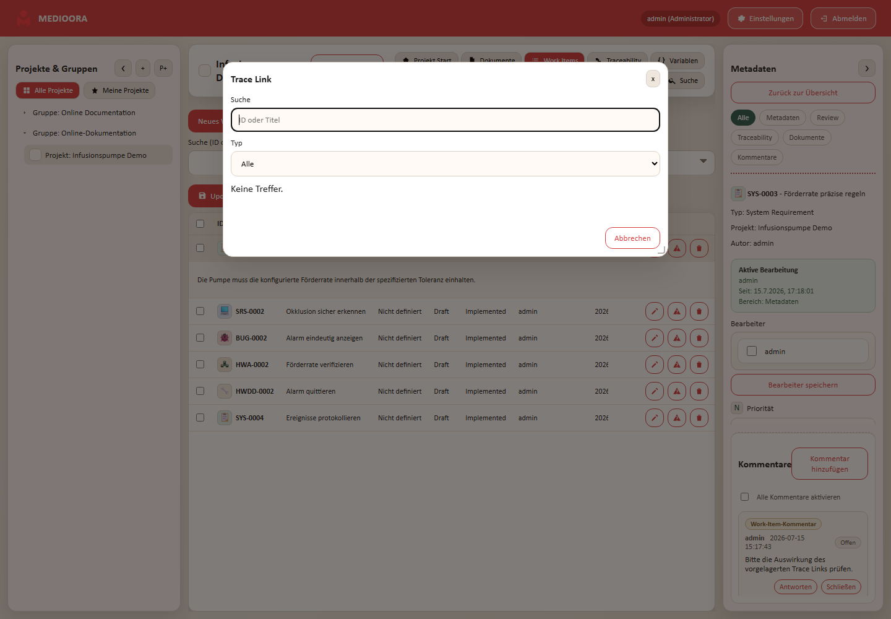This screenshot has width=891, height=619.
Task: Select Dokumente filter chip in Metadaten panel
Action: 807,137
